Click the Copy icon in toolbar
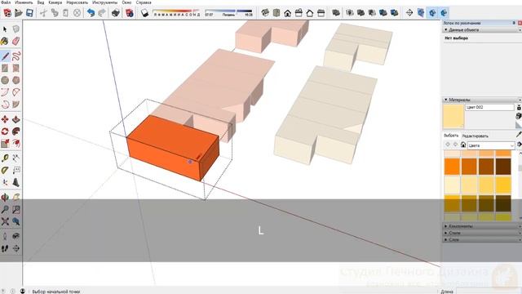 (55, 13)
